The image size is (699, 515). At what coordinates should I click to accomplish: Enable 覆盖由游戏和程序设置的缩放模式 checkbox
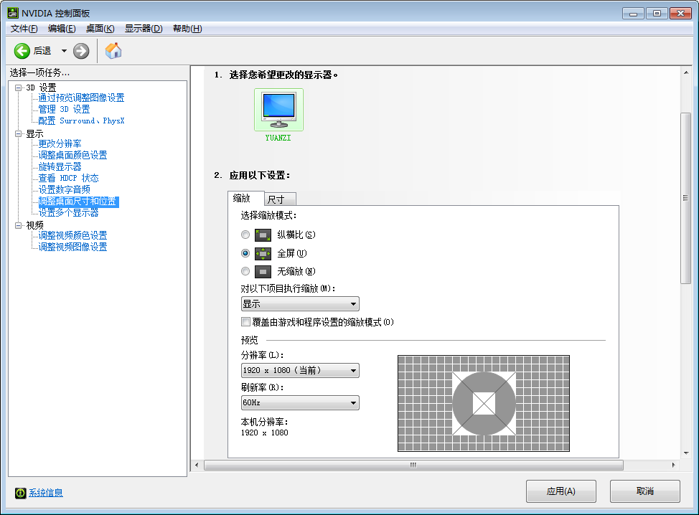pyautogui.click(x=245, y=321)
